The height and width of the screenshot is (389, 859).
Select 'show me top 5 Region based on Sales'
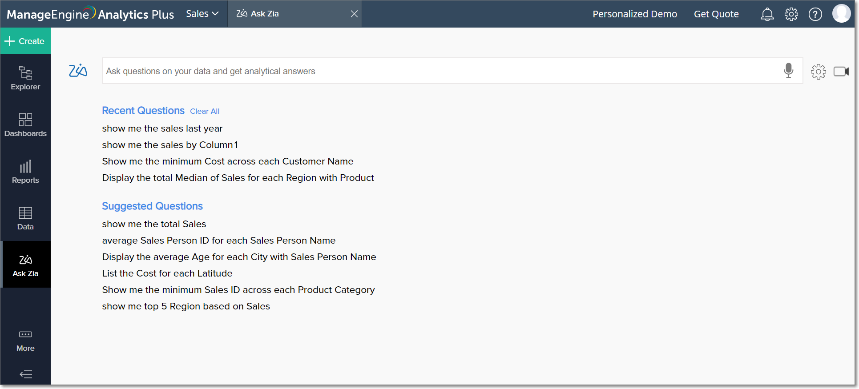186,306
